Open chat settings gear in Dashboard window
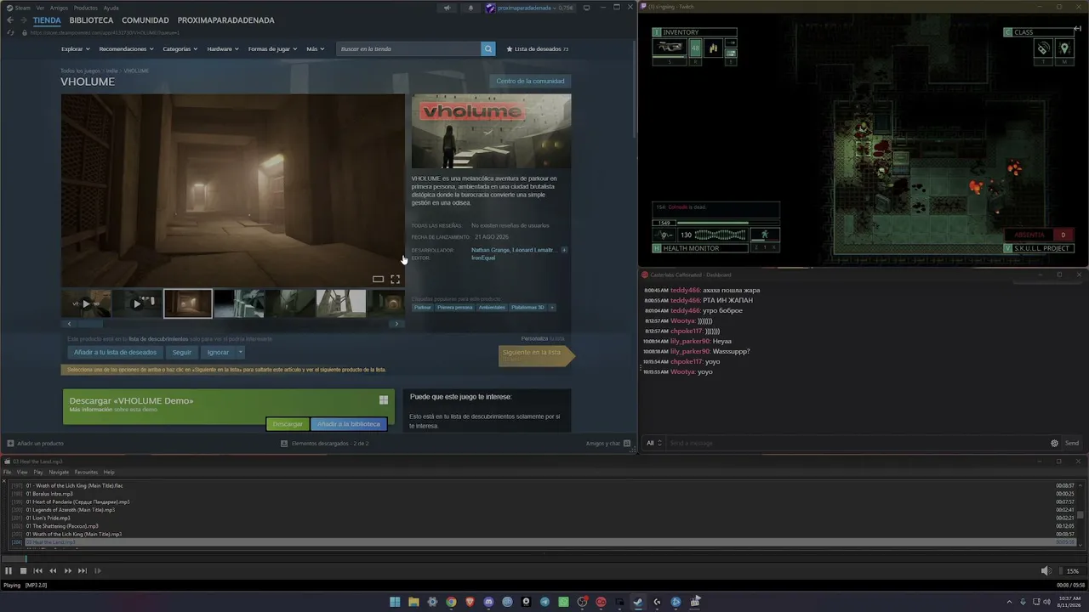 pos(1055,443)
